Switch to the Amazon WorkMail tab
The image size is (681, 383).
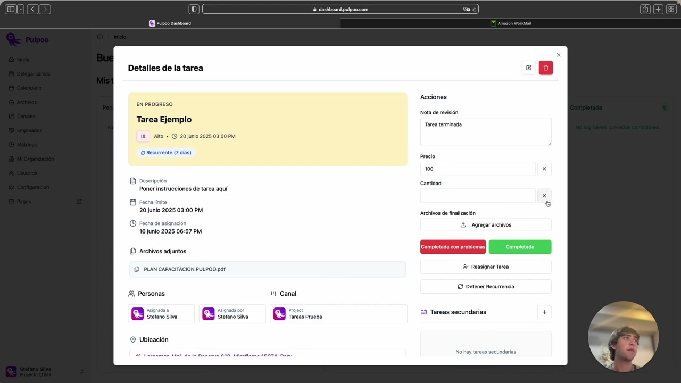pos(511,23)
